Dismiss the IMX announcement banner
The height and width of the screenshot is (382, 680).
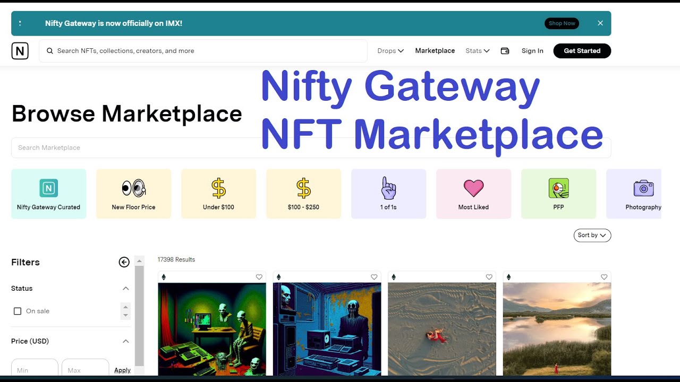point(600,23)
